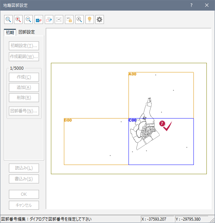215x223 pixels.
Task: Click the 作成範囲(W)... button
Action: (24, 57)
